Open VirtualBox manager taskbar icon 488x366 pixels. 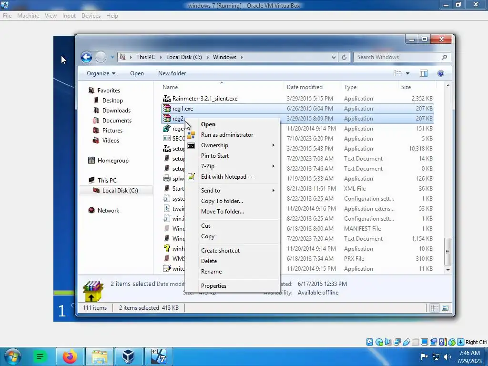pyautogui.click(x=129, y=356)
